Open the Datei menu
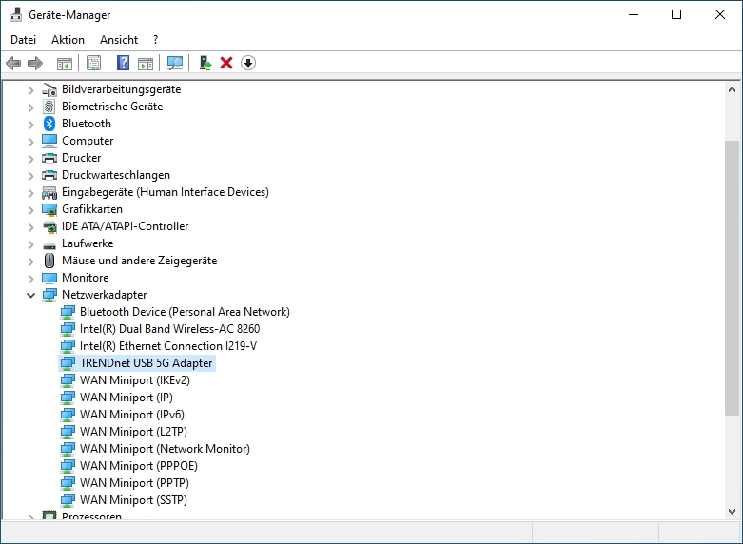743x544 pixels. 23,40
